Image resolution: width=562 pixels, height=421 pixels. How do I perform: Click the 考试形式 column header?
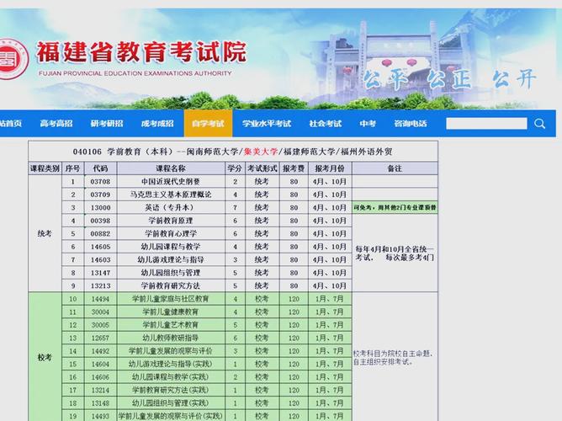[262, 168]
